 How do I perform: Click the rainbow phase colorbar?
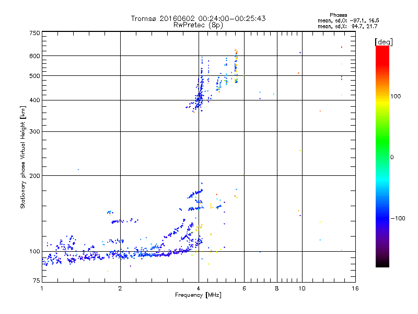pos(382,156)
